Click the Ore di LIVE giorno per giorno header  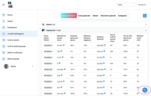coord(128,38)
